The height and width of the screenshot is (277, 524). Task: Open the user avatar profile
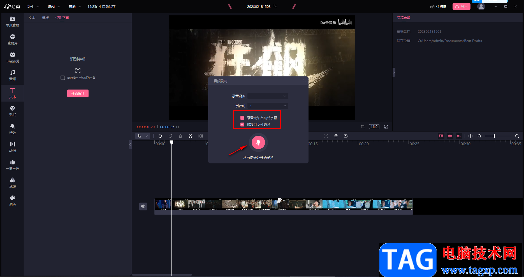(x=481, y=7)
